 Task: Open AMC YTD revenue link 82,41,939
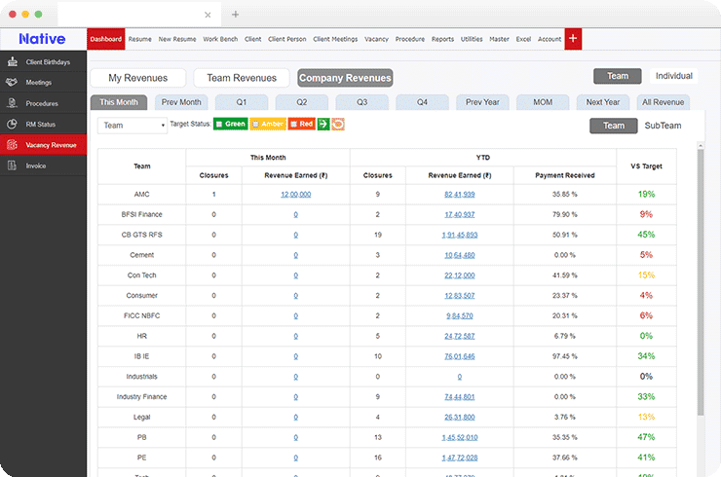[x=458, y=194]
